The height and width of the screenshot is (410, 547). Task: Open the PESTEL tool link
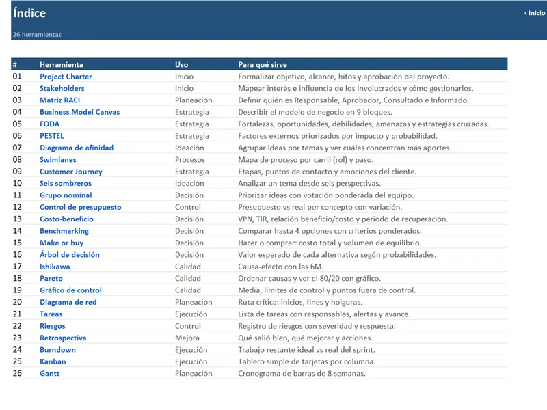tap(52, 135)
